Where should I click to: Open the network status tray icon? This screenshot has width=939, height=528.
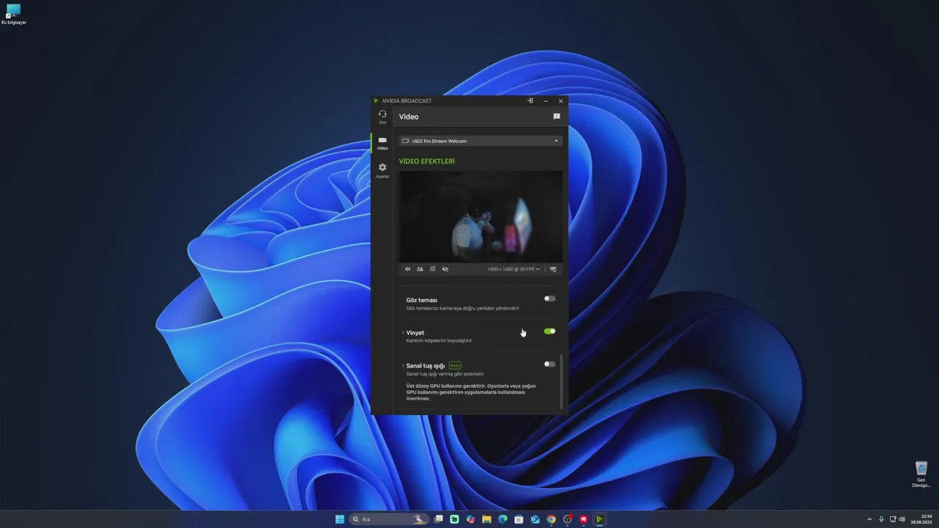pos(892,519)
